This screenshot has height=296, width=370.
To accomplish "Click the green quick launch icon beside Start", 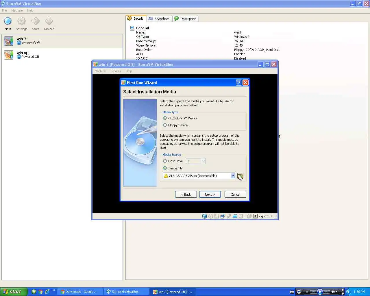I will click(34, 292).
